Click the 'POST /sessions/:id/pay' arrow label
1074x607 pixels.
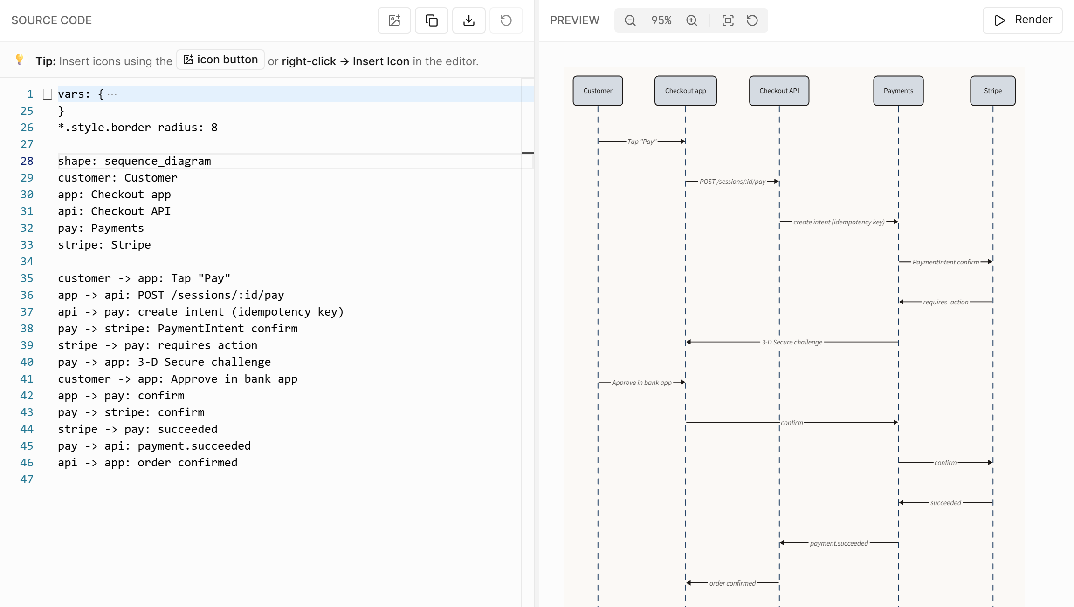pos(732,182)
